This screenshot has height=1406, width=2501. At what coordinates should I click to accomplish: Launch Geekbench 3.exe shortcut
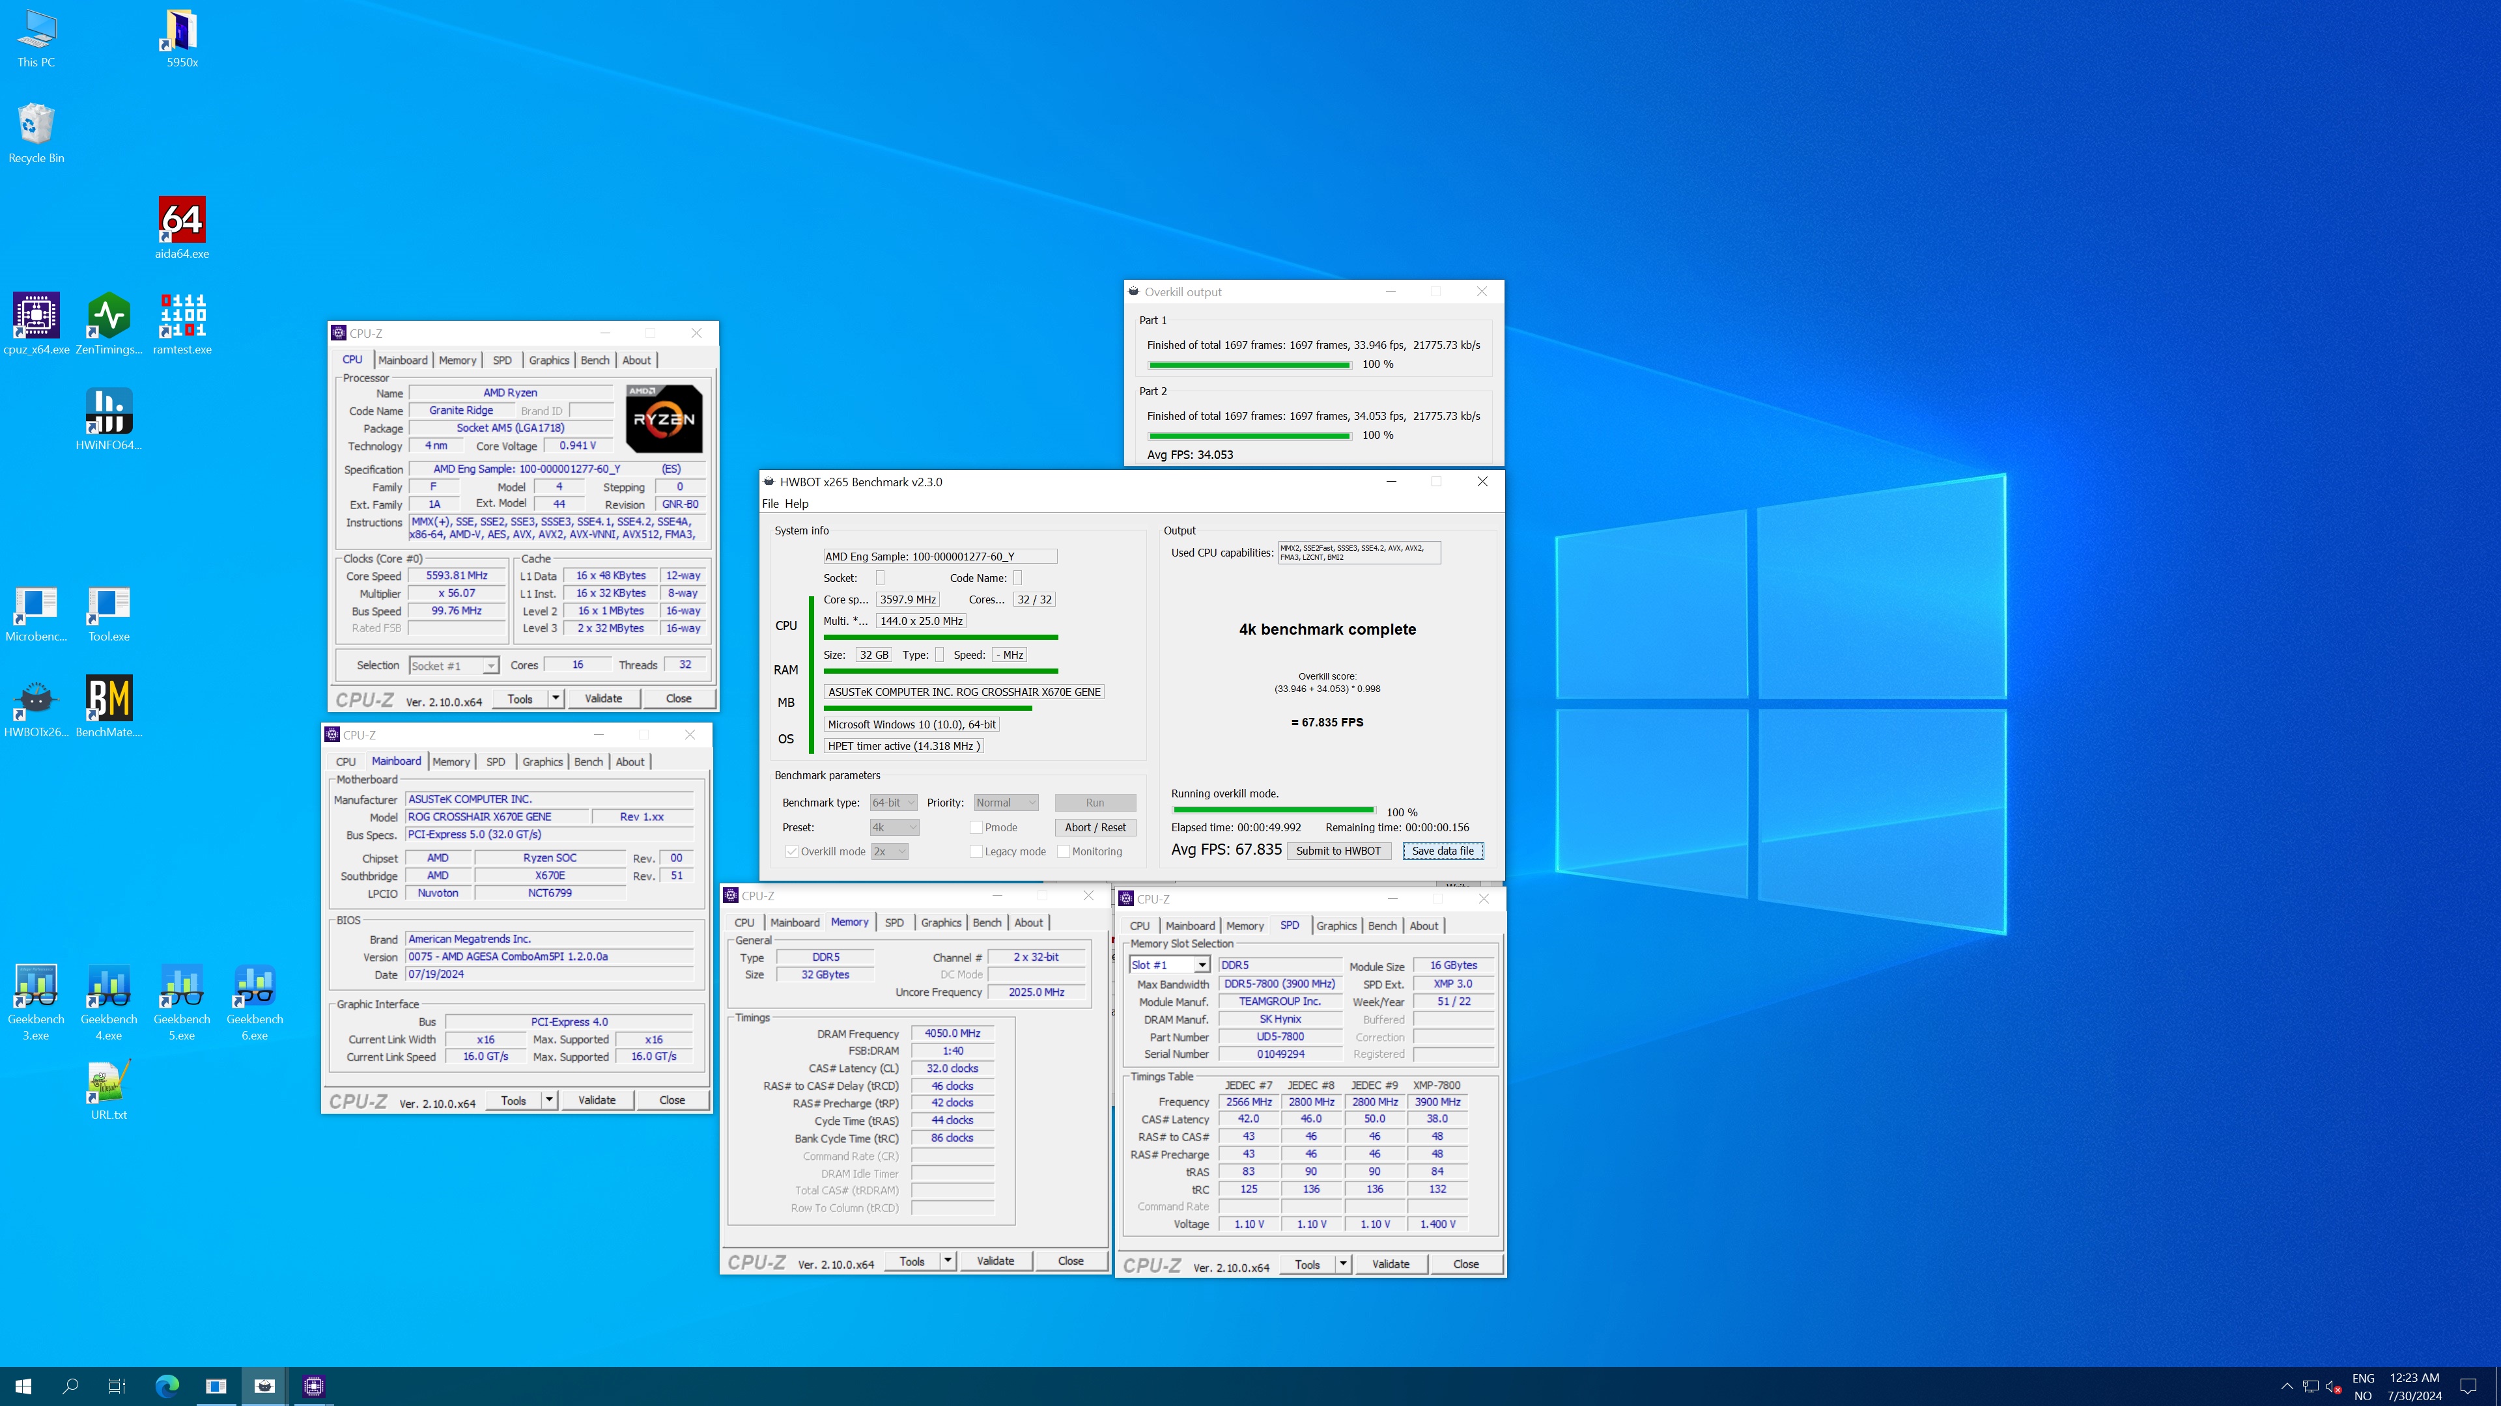pos(36,1002)
